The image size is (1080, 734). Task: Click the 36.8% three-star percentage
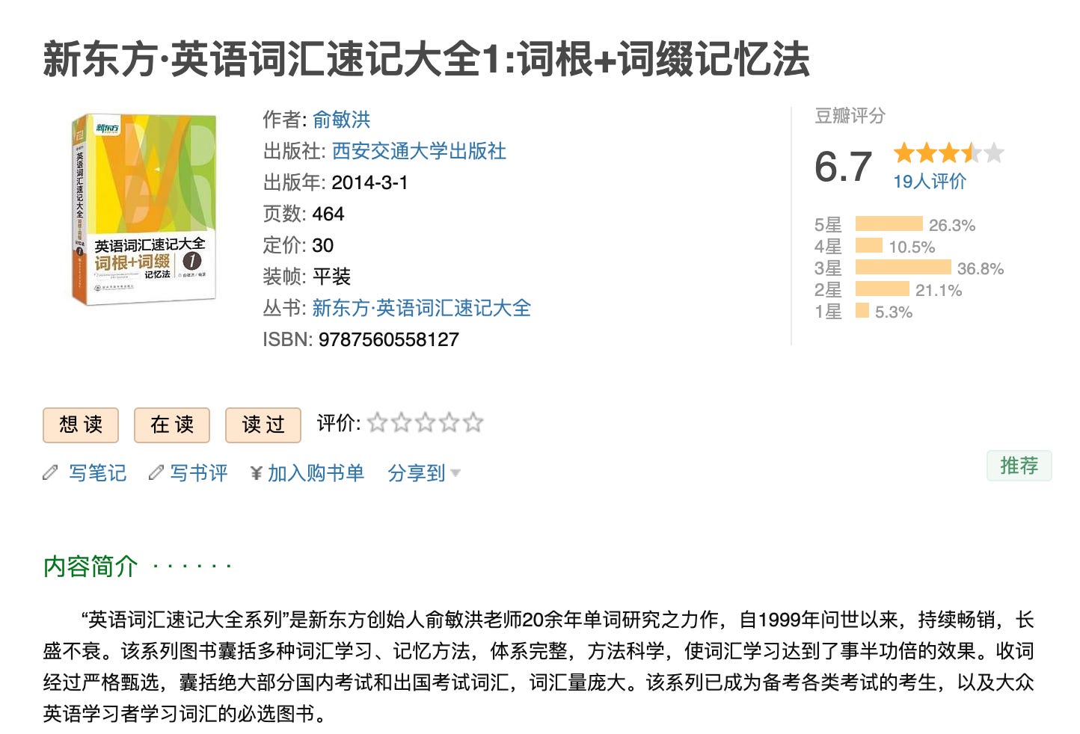[x=981, y=268]
